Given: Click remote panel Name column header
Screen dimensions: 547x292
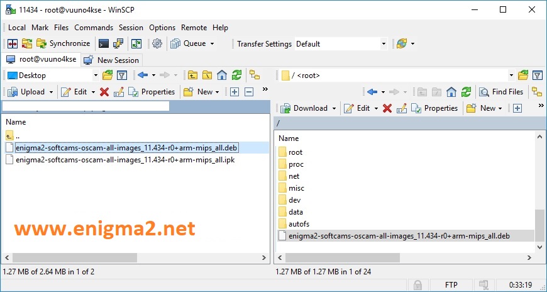Looking at the screenshot, I should coord(289,138).
